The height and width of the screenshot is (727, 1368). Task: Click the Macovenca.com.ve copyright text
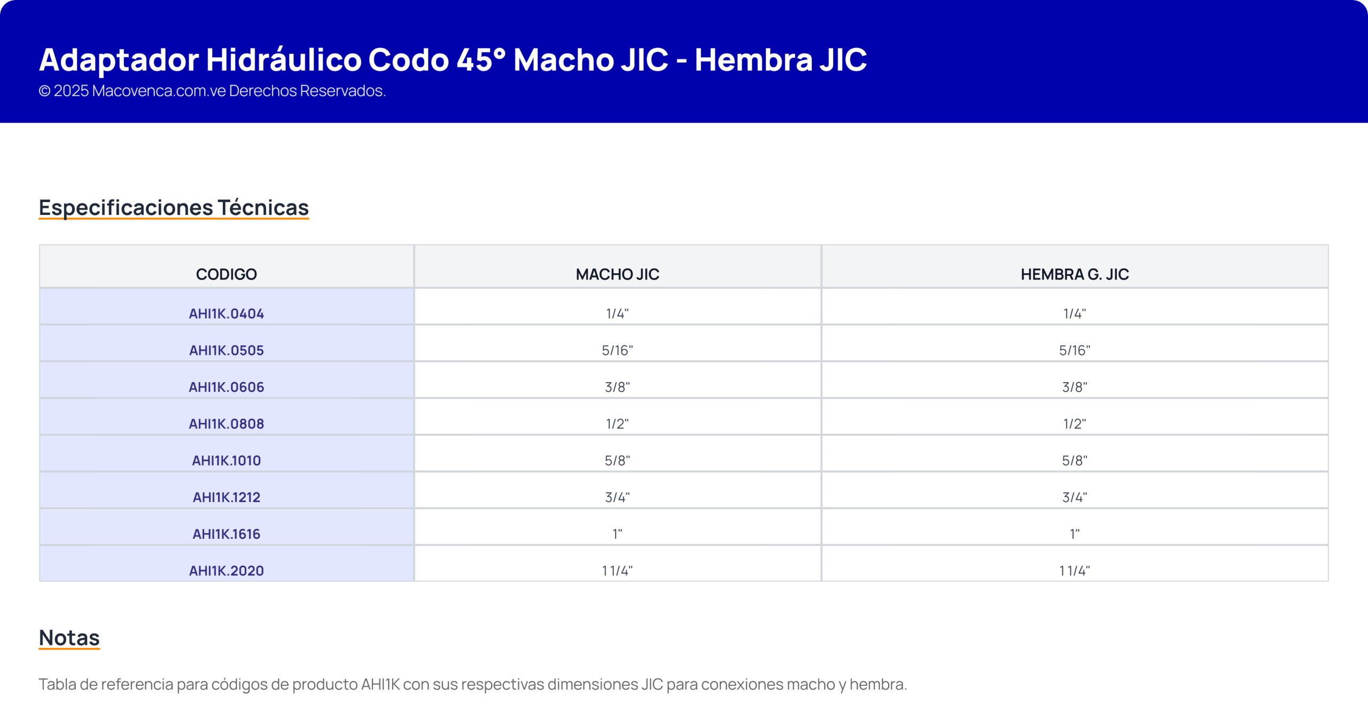coord(212,91)
